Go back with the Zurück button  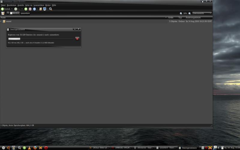(5, 9)
